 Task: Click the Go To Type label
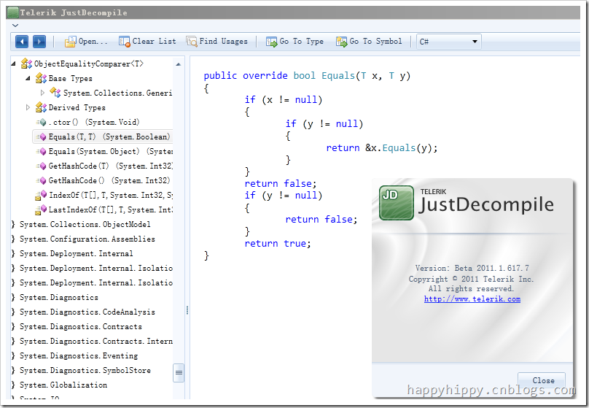coord(302,42)
